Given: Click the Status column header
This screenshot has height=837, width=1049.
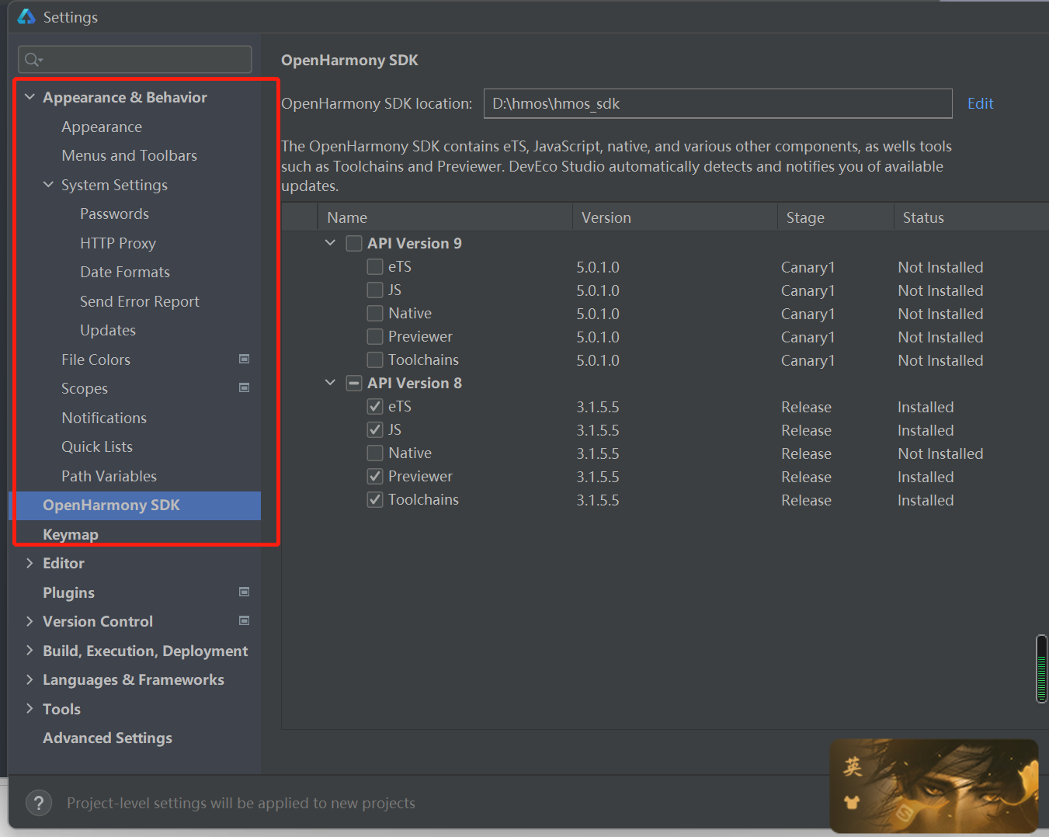Looking at the screenshot, I should pyautogui.click(x=971, y=217).
